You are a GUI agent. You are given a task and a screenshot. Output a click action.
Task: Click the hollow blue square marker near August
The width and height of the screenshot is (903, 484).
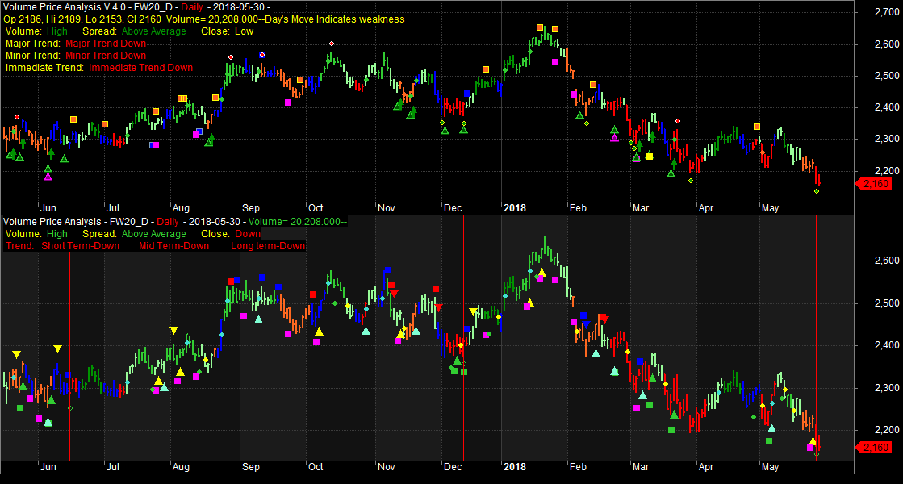point(199,131)
